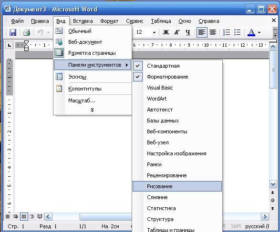Viewport: 280px width, 232px height.
Task: Click the Колонтитулы icon in menu
Action: (59, 89)
